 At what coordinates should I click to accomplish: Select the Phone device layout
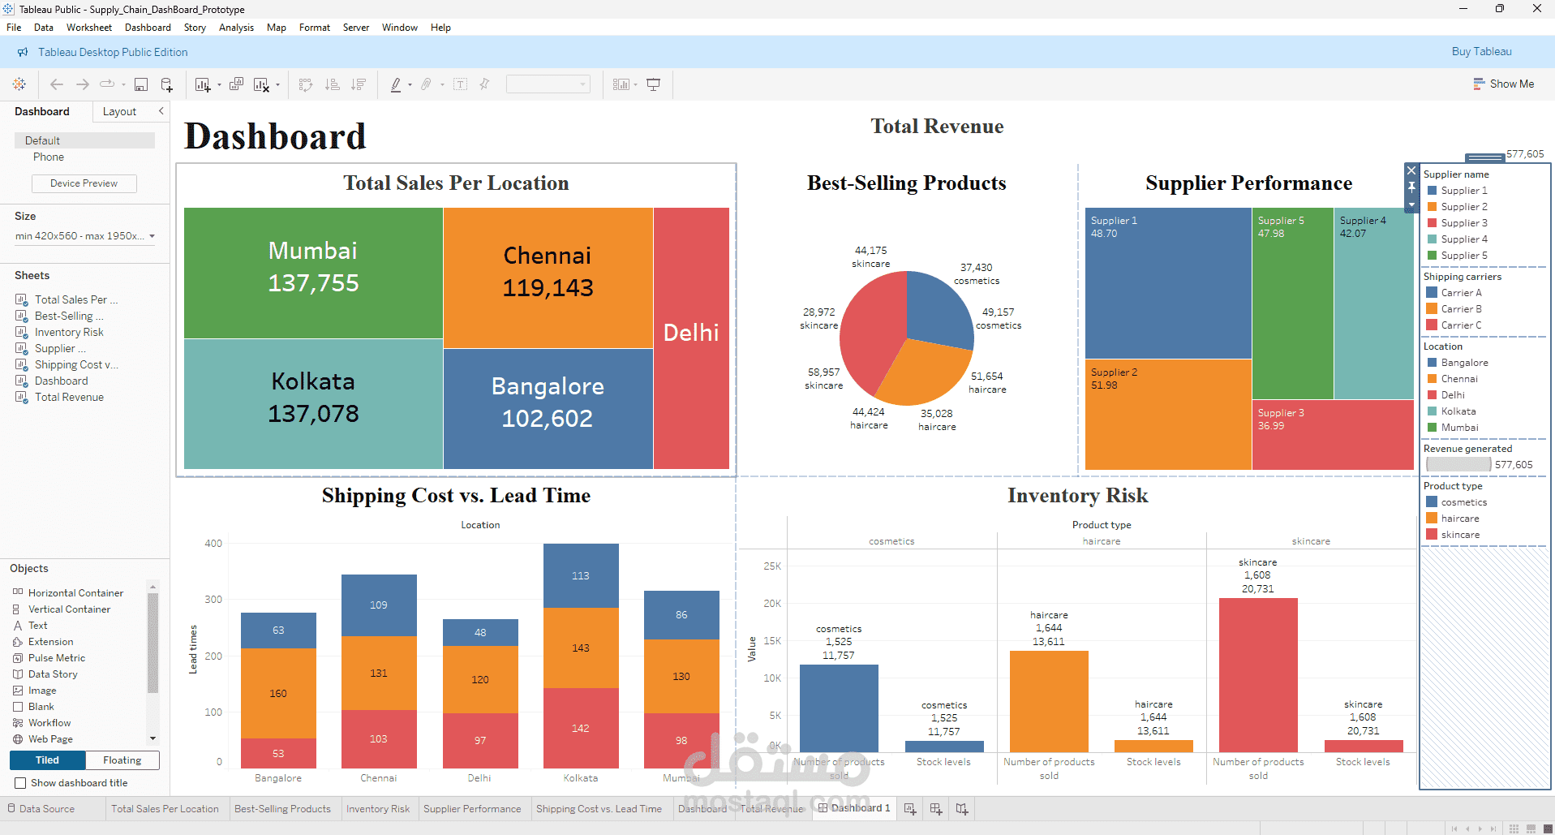pyautogui.click(x=49, y=157)
